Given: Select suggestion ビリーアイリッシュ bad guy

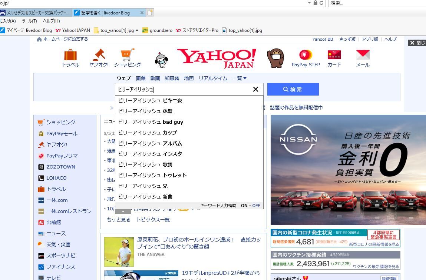Looking at the screenshot, I should tap(189, 122).
